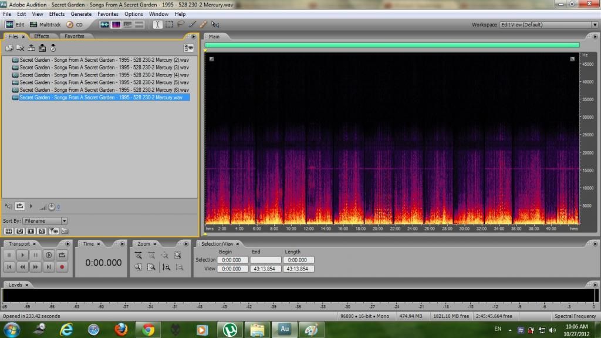601x338 pixels.
Task: Open the Main panel flyout menu
Action: pos(595,36)
